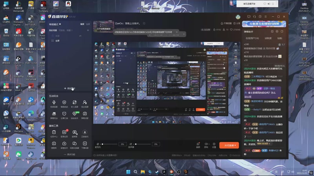Click the stream cover thumbnail beside title
The image size is (314, 176).
tap(104, 26)
